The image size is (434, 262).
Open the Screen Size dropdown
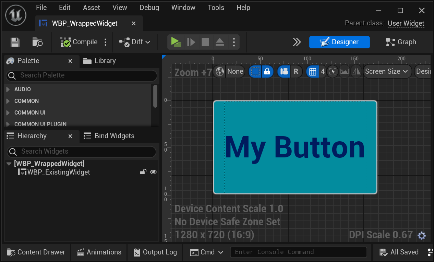click(387, 71)
